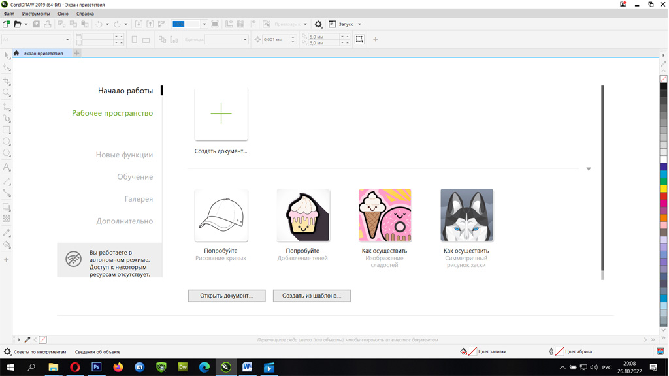Click the Open folder icon in toolbar
The image size is (669, 376).
pyautogui.click(x=18, y=24)
